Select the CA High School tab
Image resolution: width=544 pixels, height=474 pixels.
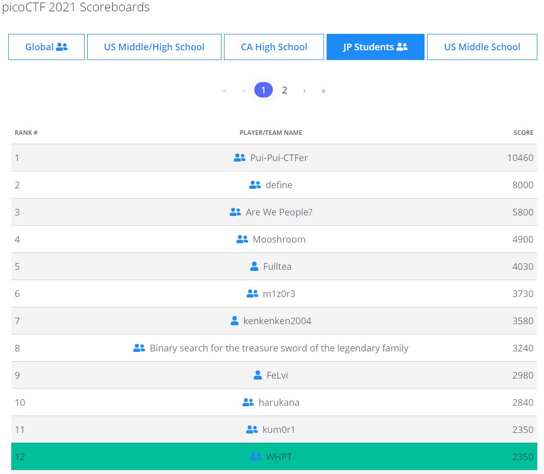(274, 47)
